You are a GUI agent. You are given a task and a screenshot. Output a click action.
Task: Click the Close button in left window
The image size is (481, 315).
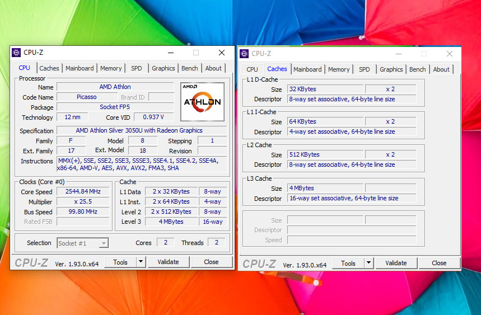point(211,262)
